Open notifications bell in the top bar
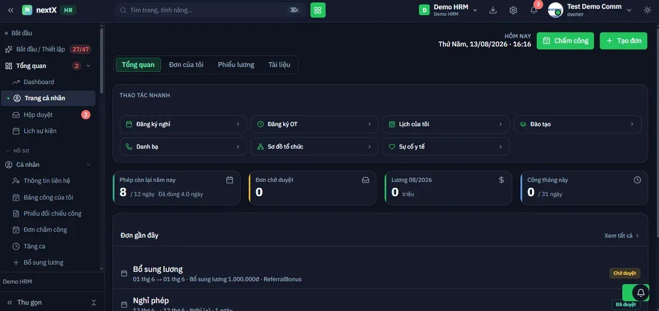 [534, 10]
